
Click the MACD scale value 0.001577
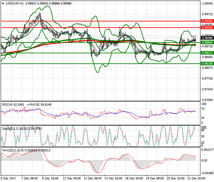208,150
